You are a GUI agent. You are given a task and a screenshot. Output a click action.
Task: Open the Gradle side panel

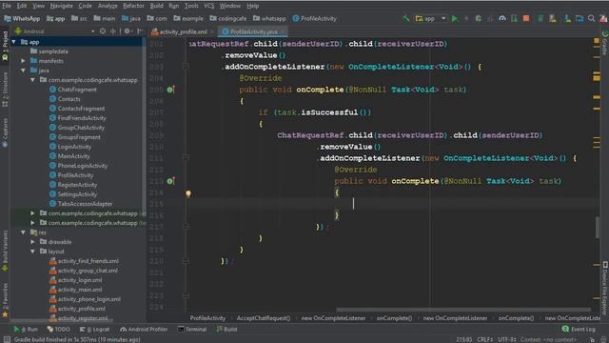[x=605, y=43]
